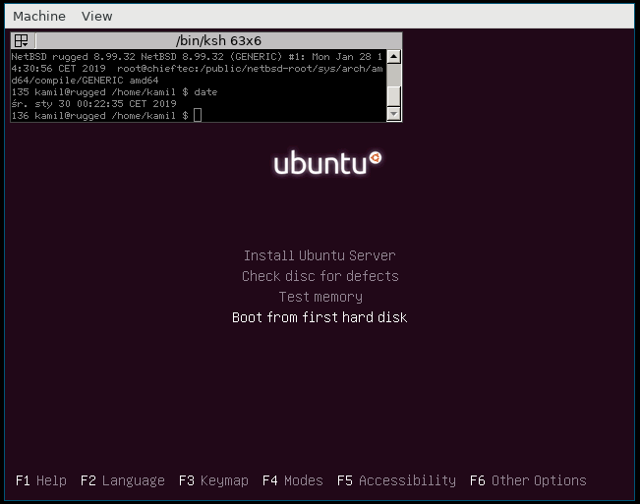Open the View menu
Screen dimensions: 640x504
point(96,17)
